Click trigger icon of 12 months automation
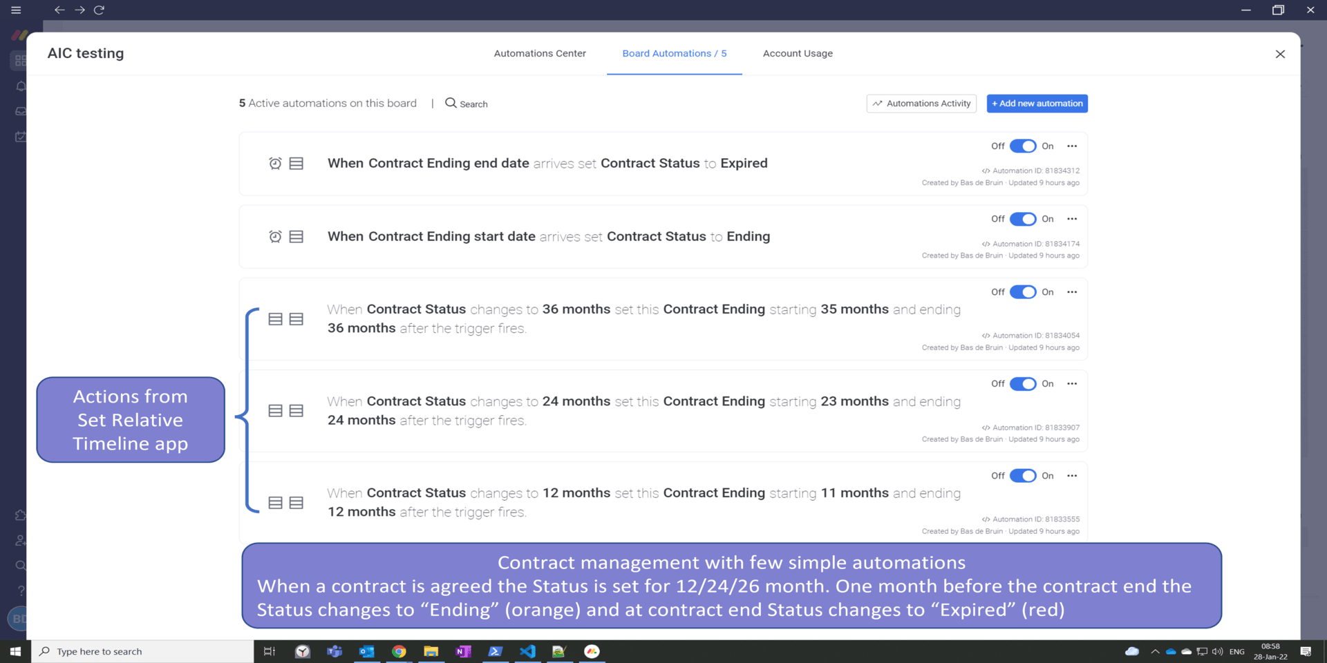The height and width of the screenshot is (663, 1327). (x=275, y=503)
